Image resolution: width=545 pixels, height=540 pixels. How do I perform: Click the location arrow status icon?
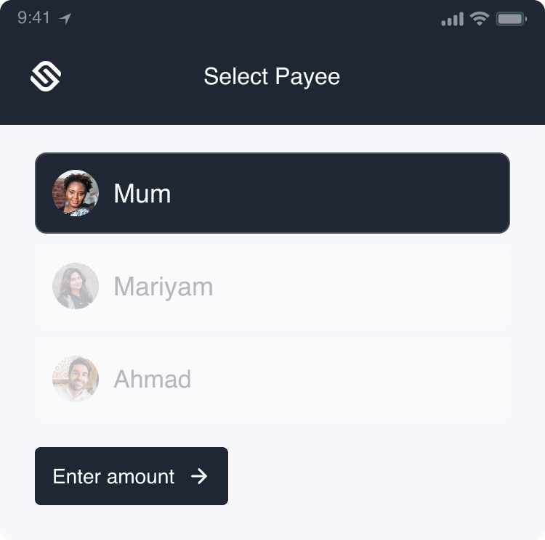[x=66, y=19]
